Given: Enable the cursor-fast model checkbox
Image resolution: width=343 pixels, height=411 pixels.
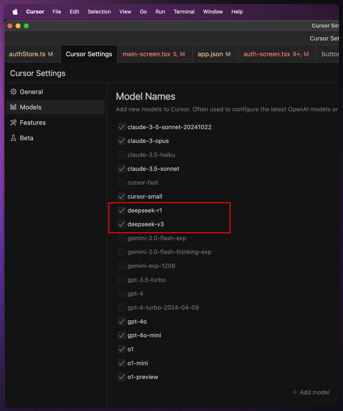Looking at the screenshot, I should [122, 183].
